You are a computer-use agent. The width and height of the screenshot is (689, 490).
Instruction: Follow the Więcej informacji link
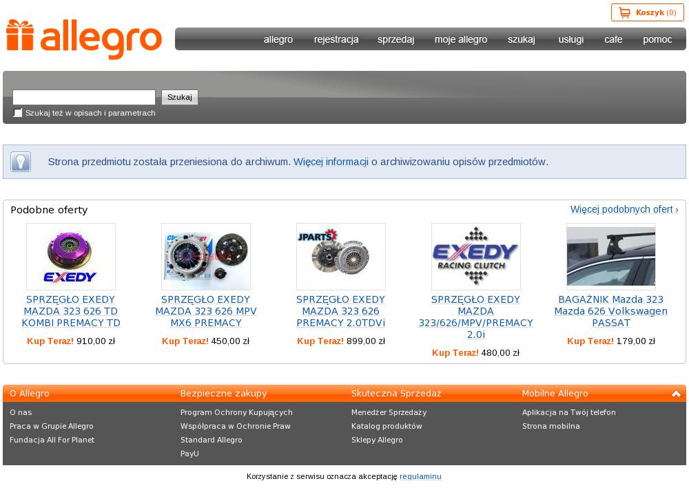tap(331, 162)
